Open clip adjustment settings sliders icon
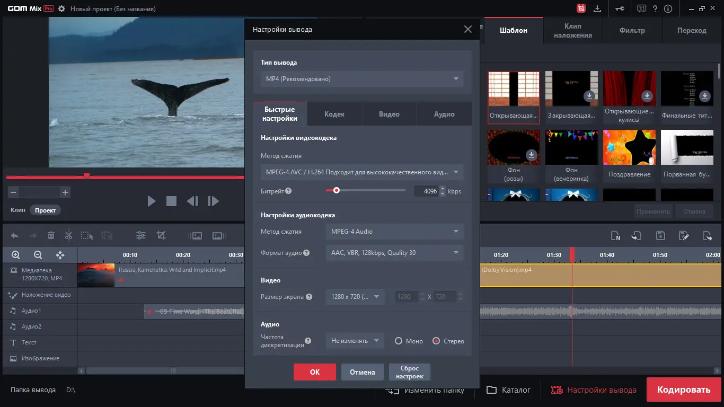This screenshot has height=407, width=724. [x=140, y=235]
